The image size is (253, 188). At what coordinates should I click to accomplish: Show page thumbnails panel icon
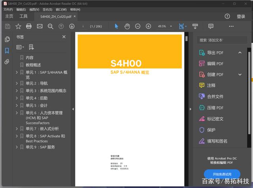pos(7,39)
